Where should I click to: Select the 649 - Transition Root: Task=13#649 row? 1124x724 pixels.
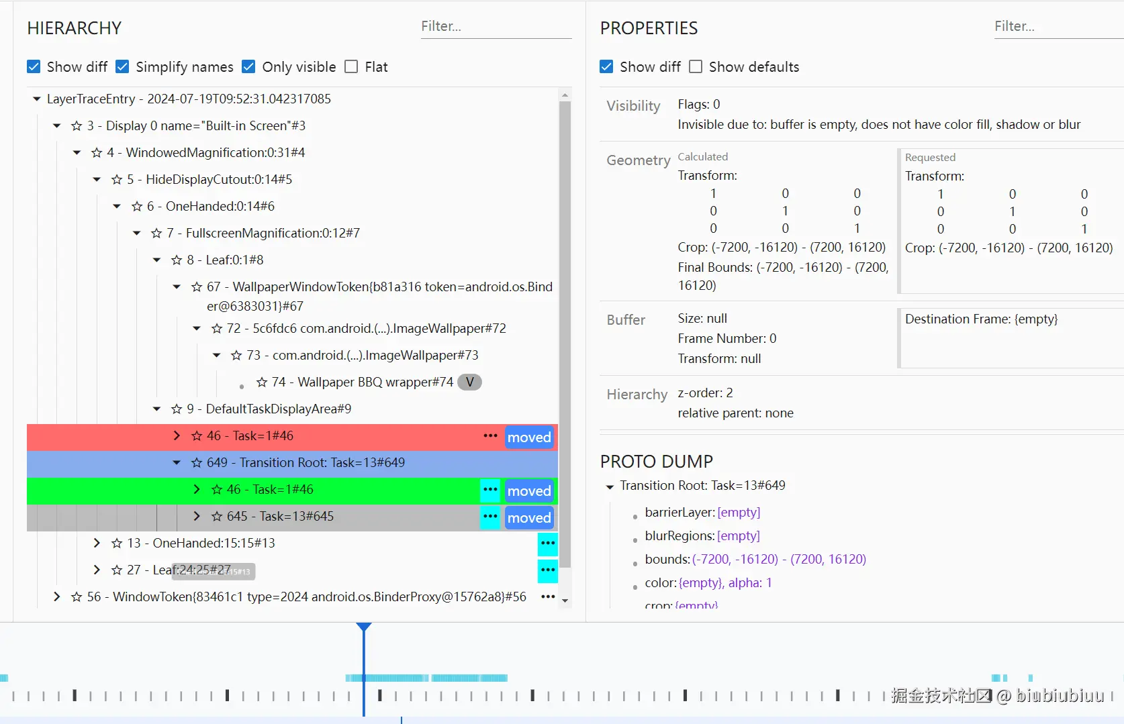(293, 463)
